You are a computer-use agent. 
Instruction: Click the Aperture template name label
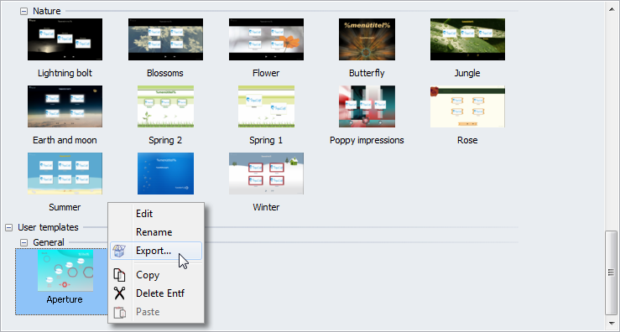65,299
